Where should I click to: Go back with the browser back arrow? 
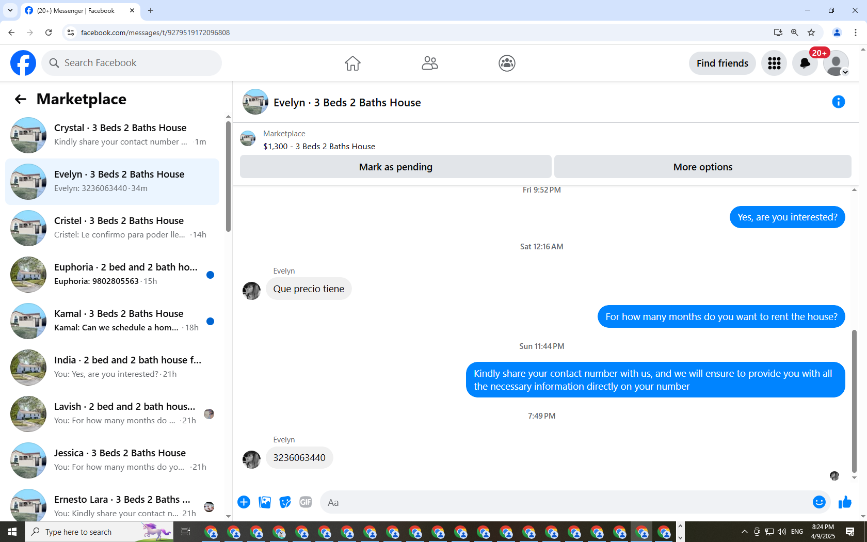tap(11, 33)
